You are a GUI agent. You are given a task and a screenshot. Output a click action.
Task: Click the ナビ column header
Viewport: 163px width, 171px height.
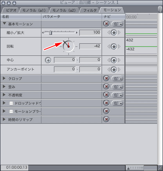(113, 17)
